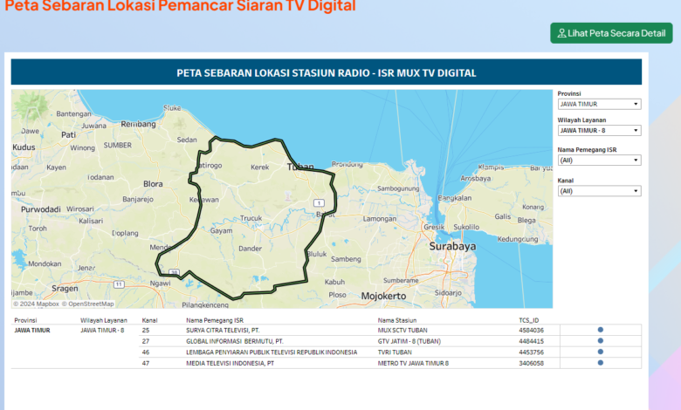This screenshot has width=681, height=410.
Task: Click the JAWA TIMUR - 8 table cell
Action: (x=102, y=330)
